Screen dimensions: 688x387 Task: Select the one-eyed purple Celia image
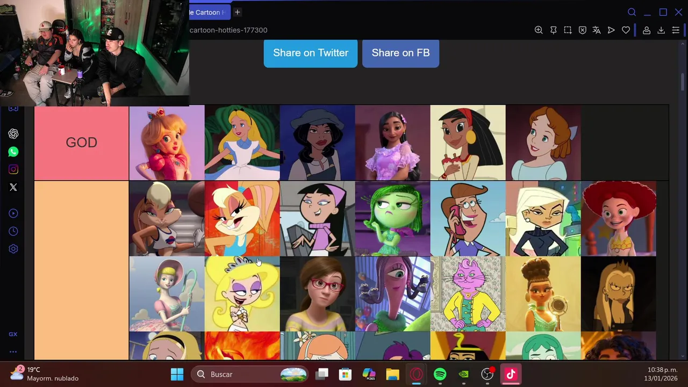[392, 293]
